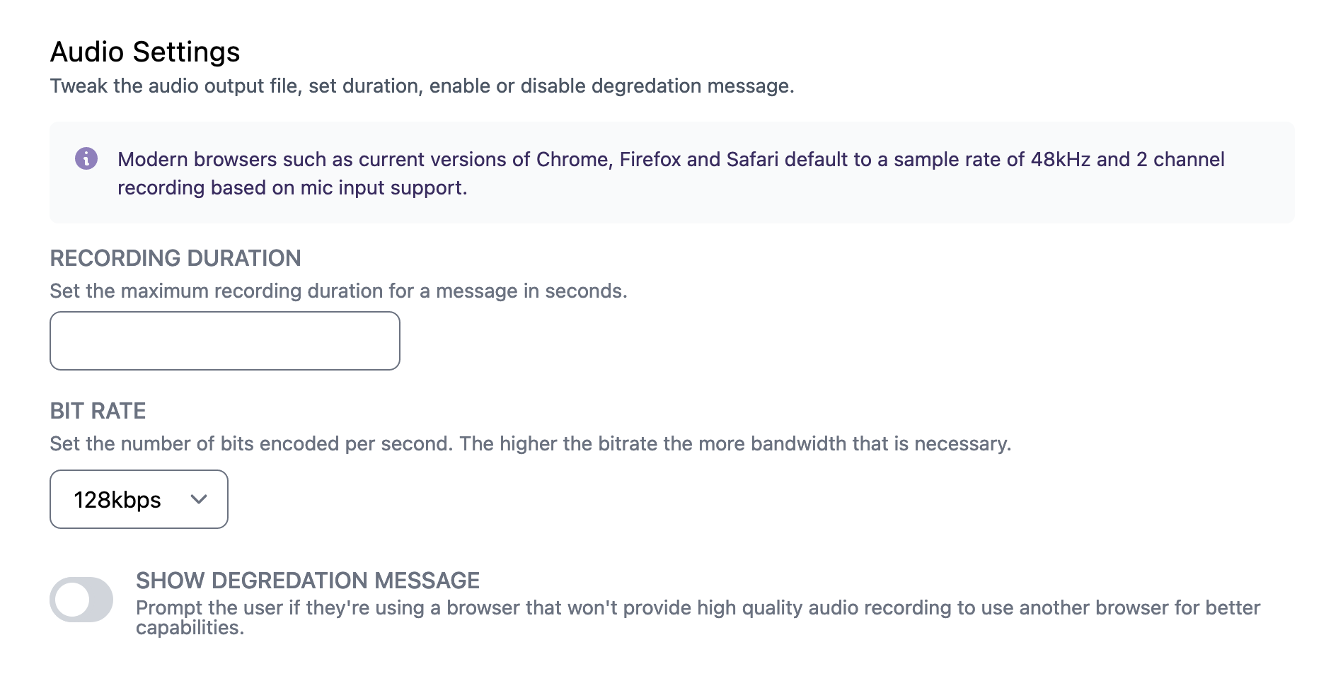Click the 'Tweak the audio output file' subtitle

422,86
